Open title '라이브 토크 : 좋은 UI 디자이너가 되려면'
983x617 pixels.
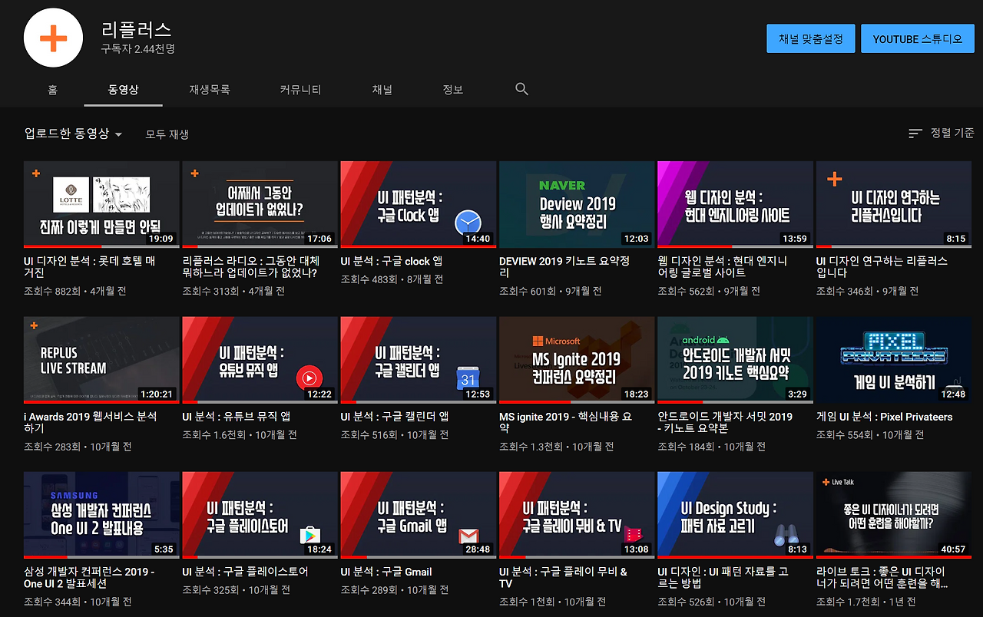click(881, 578)
